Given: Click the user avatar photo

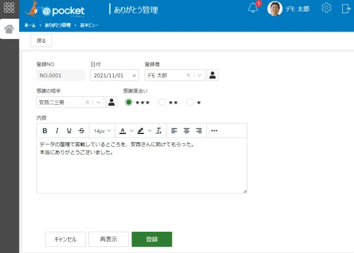Looking at the screenshot, I should tap(275, 9).
